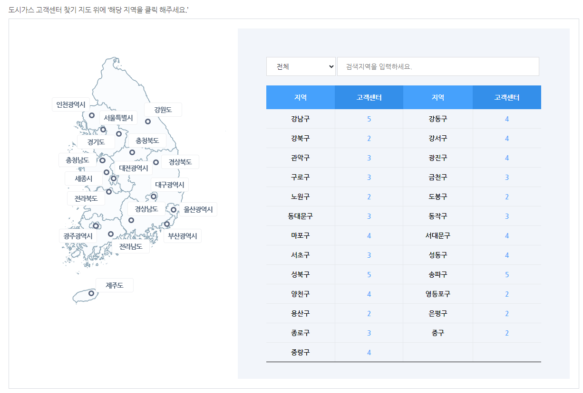Click 송파구 customer center count

point(507,274)
